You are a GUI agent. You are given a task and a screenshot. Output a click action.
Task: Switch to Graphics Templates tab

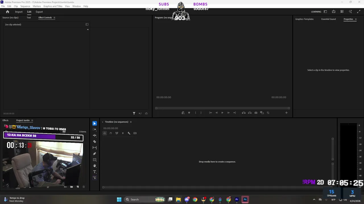coord(304,19)
